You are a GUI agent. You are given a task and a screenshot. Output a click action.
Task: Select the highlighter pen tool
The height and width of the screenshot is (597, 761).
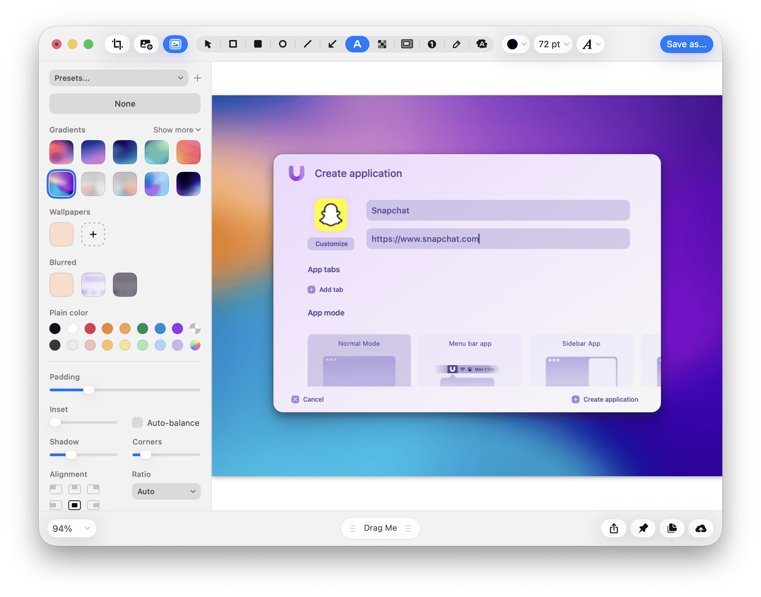click(456, 44)
